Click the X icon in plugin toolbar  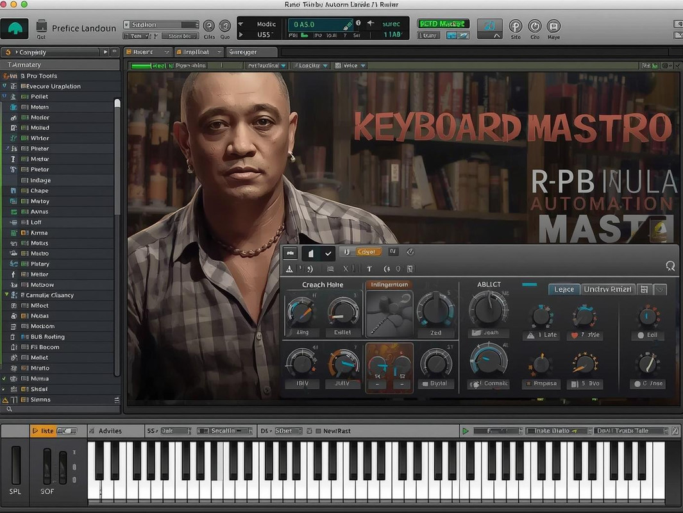[346, 269]
